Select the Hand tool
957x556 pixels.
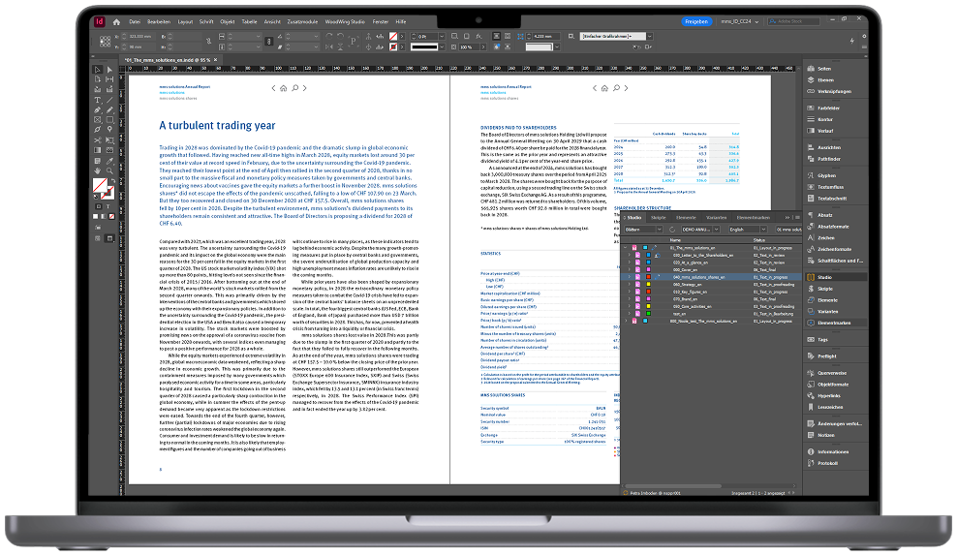click(x=97, y=170)
